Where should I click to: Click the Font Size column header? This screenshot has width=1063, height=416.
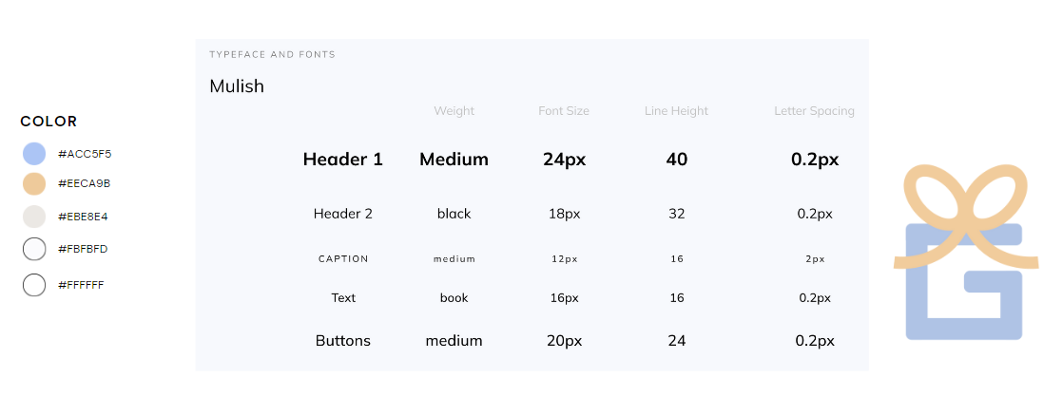coord(564,111)
